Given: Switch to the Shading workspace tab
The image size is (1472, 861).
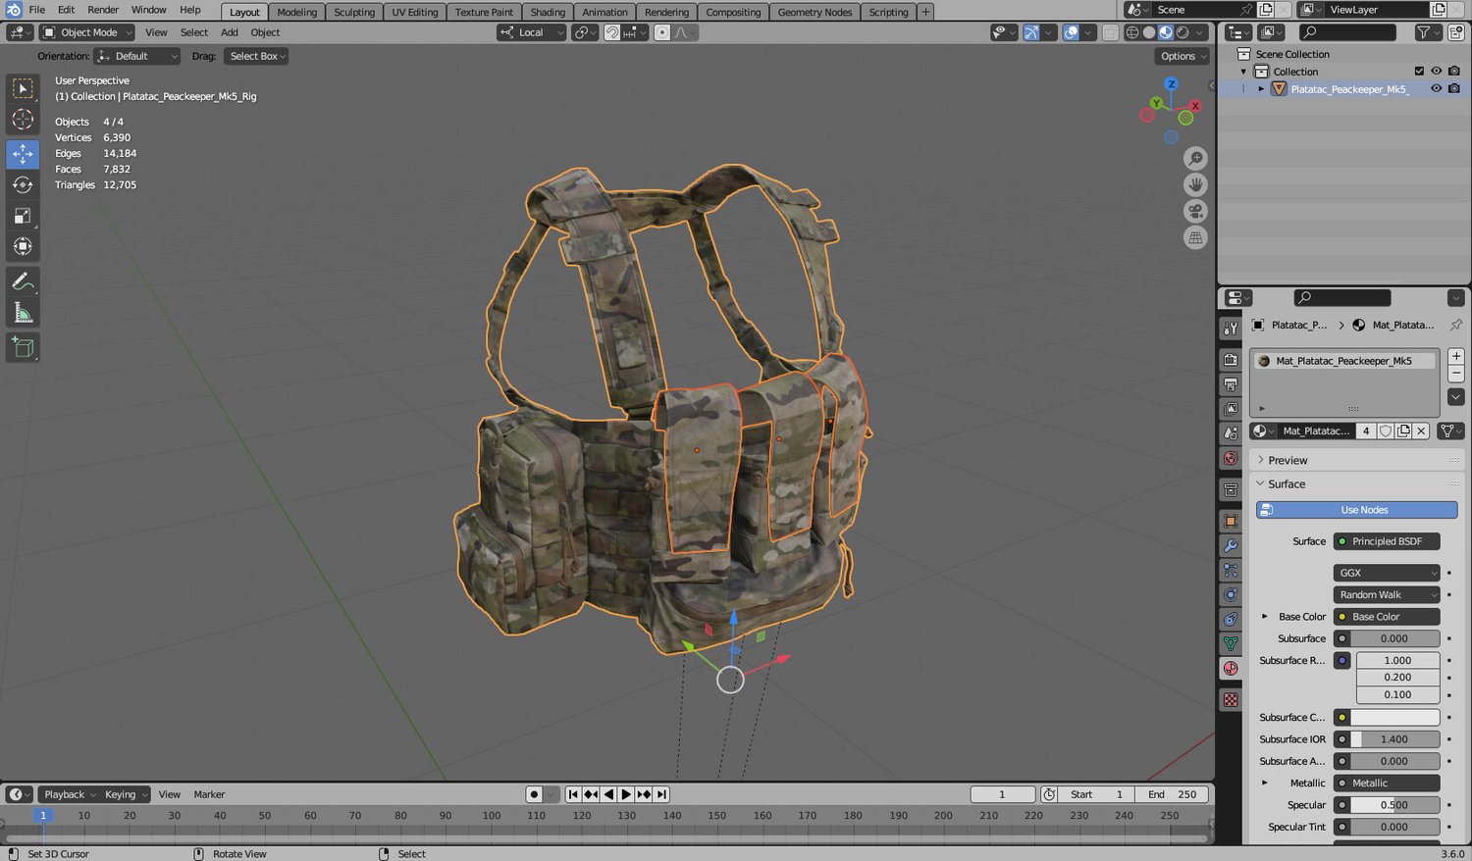Looking at the screenshot, I should point(548,12).
